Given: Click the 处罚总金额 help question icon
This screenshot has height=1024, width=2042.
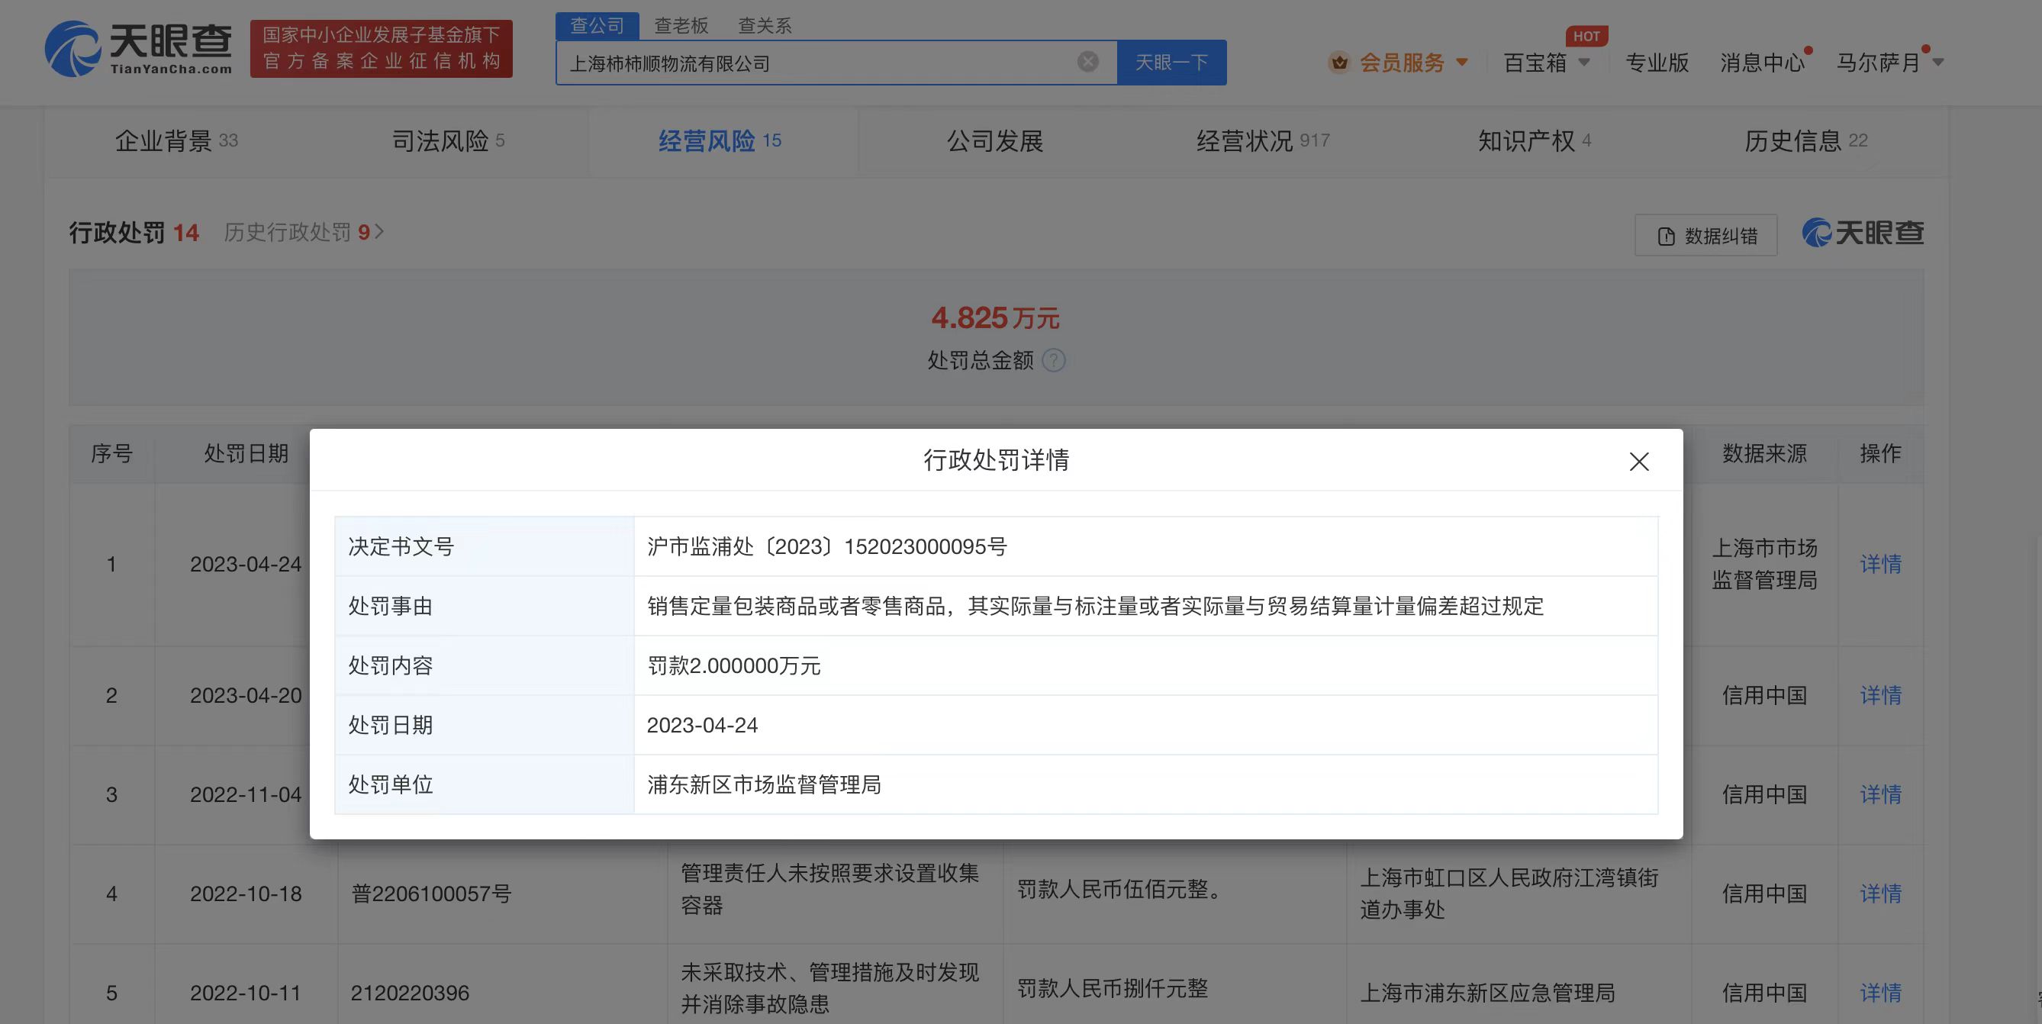Looking at the screenshot, I should click(x=1054, y=361).
